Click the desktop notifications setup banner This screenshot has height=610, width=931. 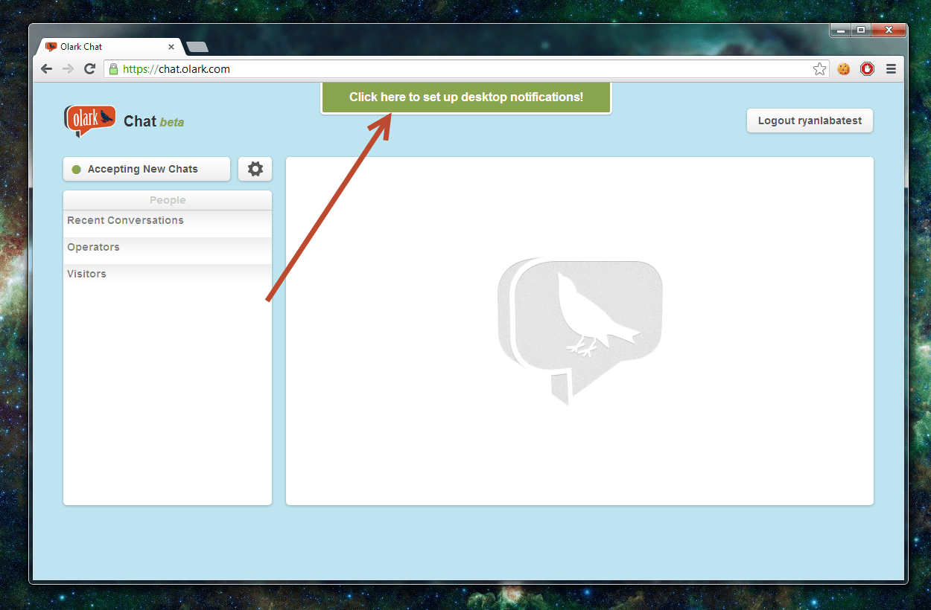tap(466, 97)
